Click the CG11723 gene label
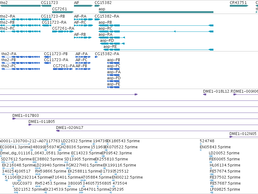 tap(49, 3)
